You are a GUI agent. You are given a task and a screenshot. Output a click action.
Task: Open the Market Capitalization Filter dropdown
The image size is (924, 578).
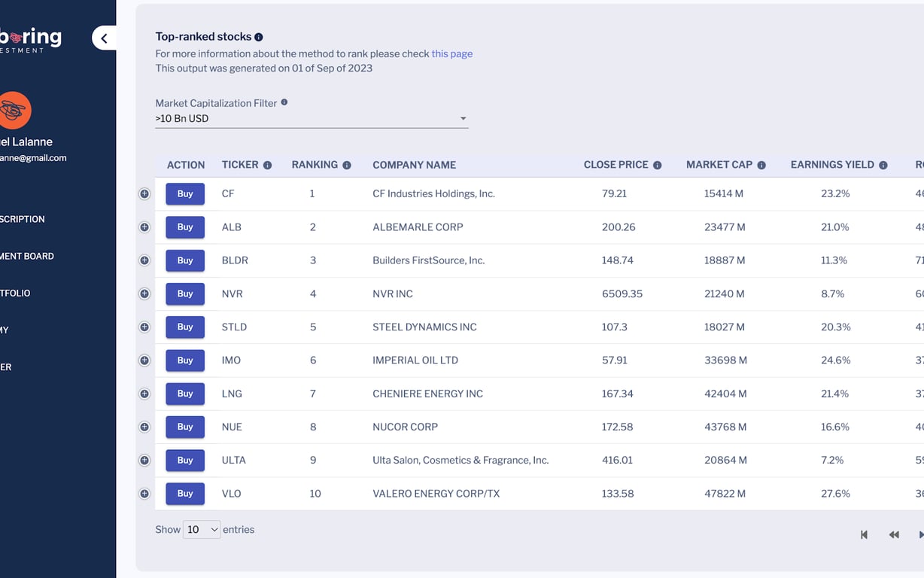pos(312,119)
